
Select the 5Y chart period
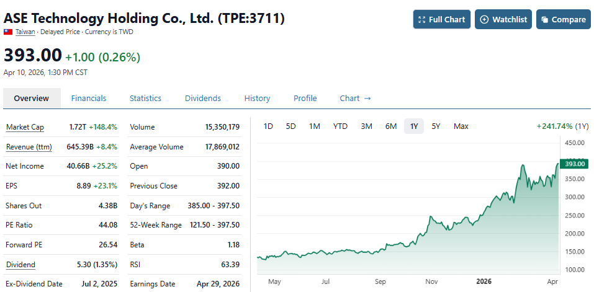pos(436,126)
